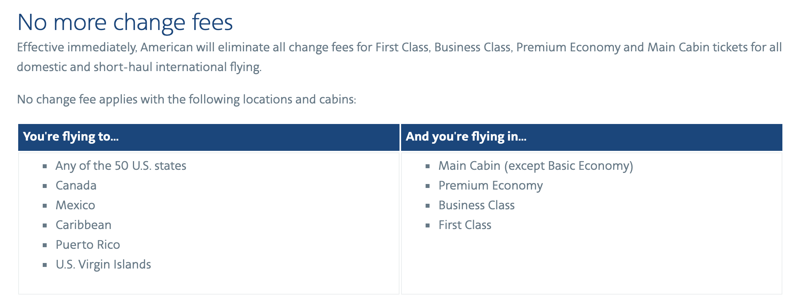Select the Caribbean destination entry

(x=83, y=225)
